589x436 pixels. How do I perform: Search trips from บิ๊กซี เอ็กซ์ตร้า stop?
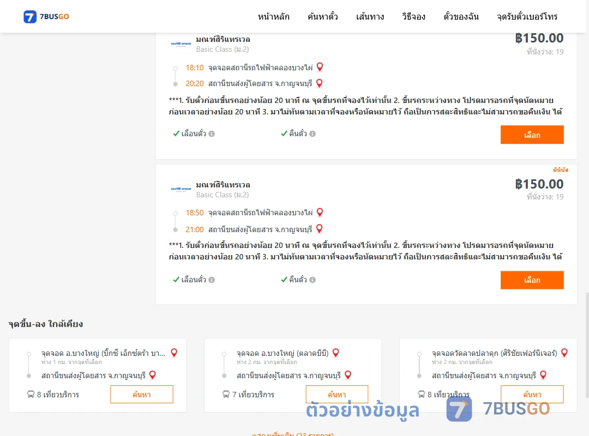point(142,395)
